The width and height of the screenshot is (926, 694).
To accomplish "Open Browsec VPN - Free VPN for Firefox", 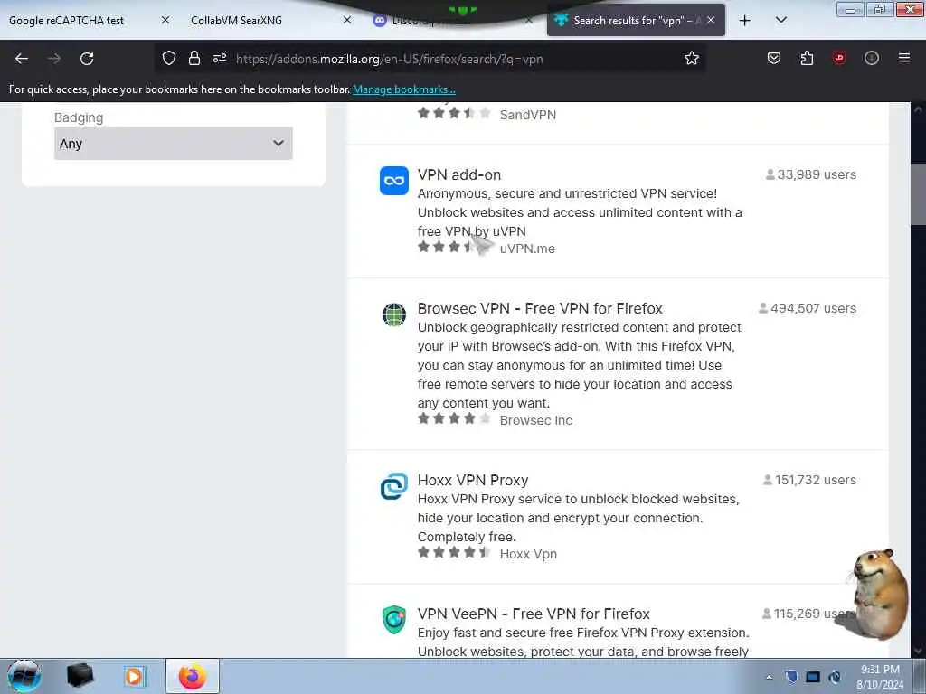I will (x=540, y=309).
